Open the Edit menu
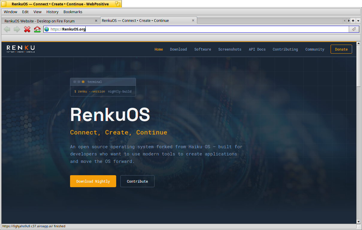362x230 pixels. 25,12
